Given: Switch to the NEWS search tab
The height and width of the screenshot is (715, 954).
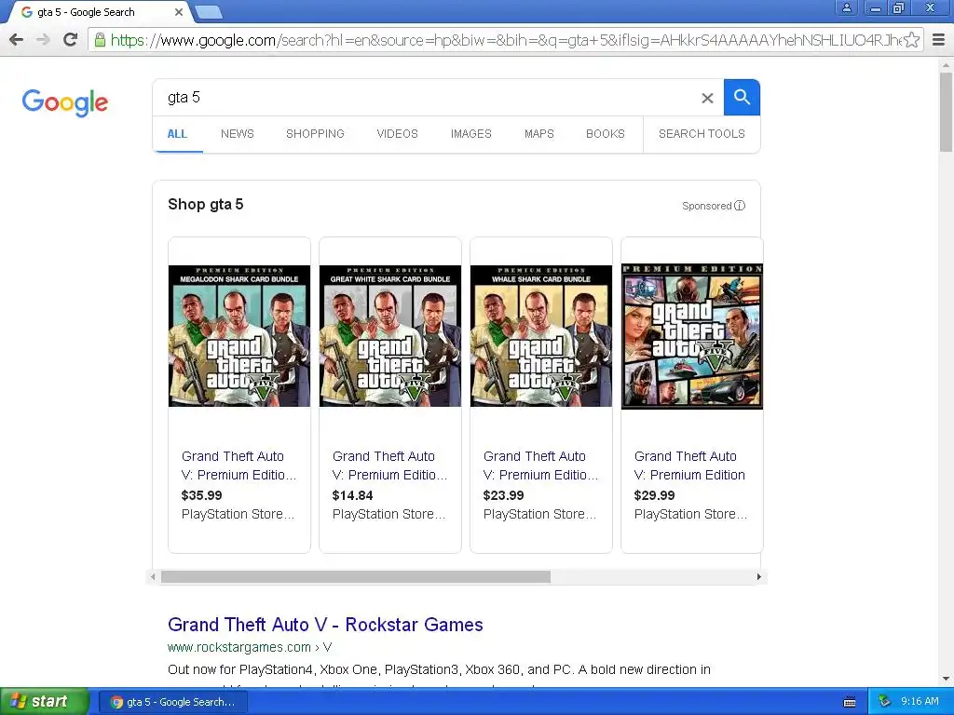Looking at the screenshot, I should coord(238,134).
